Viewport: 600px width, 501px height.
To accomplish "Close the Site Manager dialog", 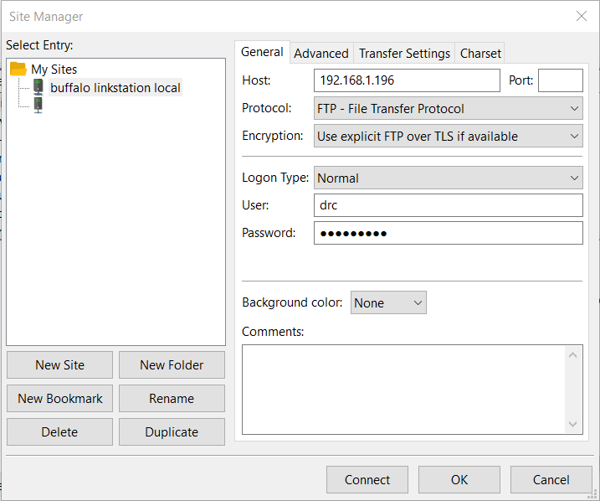I will click(582, 16).
